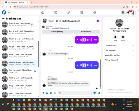Open a new browser tab

32,2
